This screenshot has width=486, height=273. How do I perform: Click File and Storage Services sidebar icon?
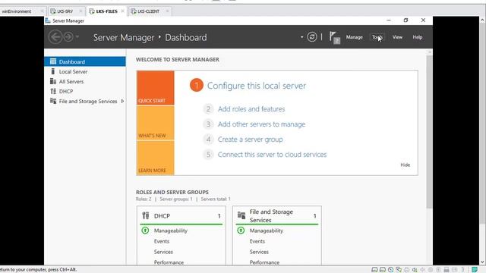(53, 101)
